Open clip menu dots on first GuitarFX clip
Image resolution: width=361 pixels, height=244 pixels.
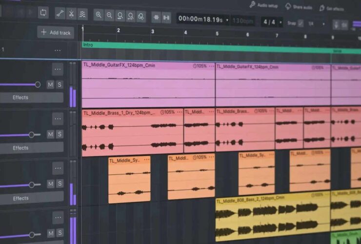[211, 66]
